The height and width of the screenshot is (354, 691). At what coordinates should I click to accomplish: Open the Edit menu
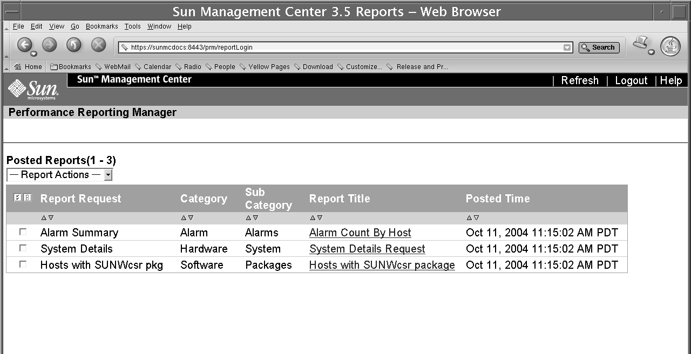37,26
